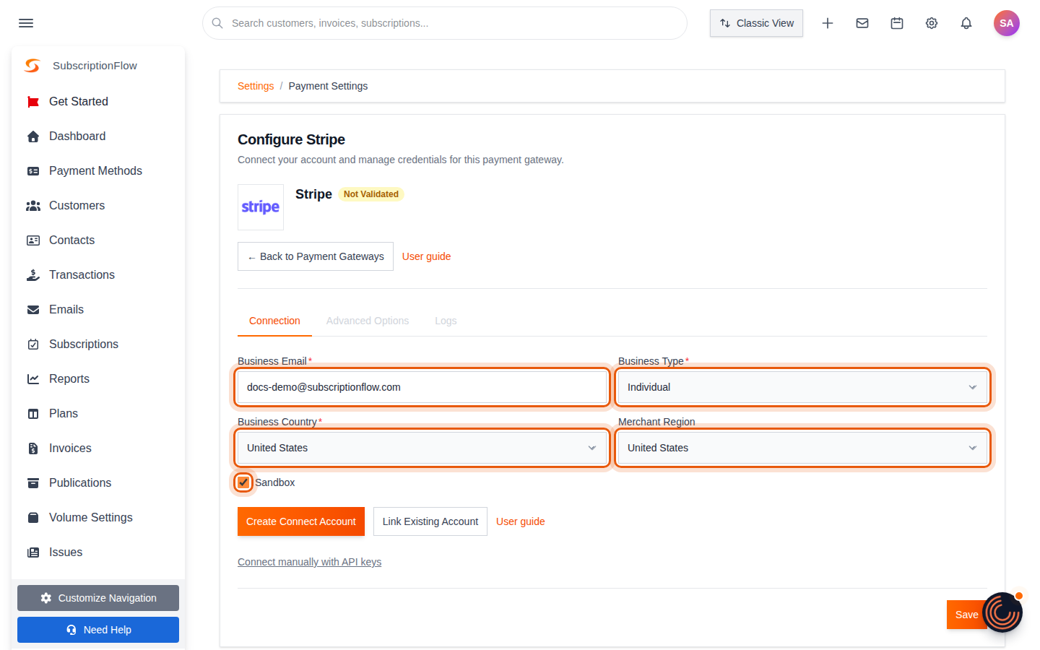The image size is (1040, 650).
Task: Toggle the Sandbox checkbox
Action: [243, 482]
